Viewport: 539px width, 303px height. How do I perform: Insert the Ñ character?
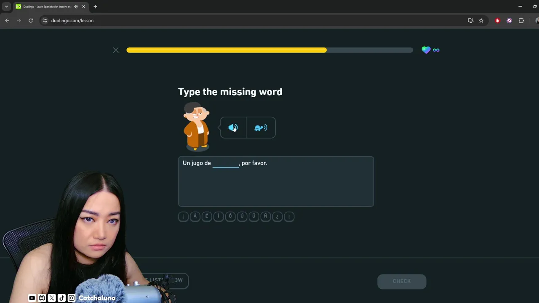(x=265, y=216)
